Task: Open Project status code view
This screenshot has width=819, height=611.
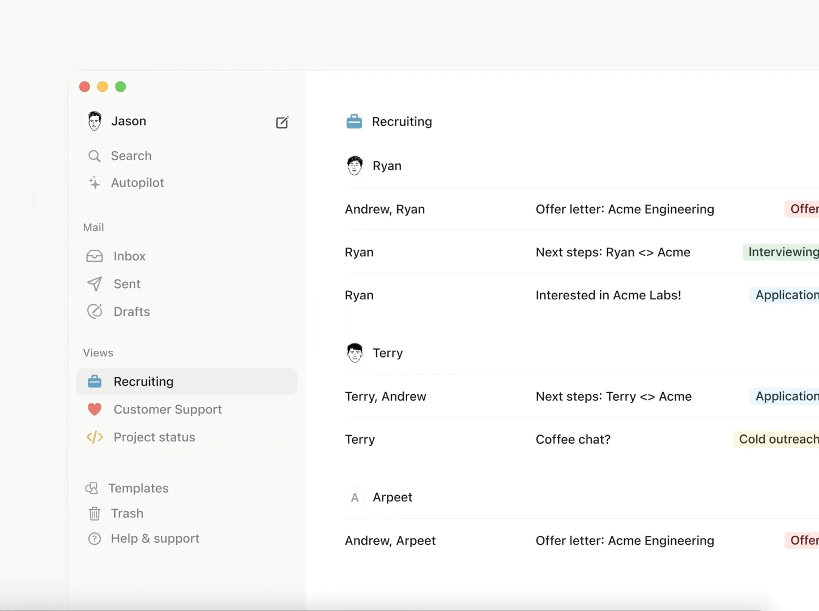Action: click(153, 437)
